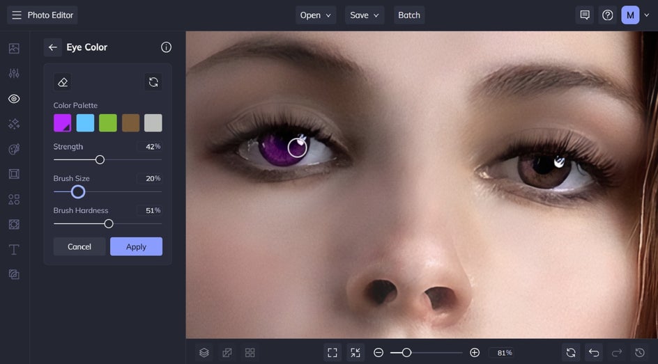Viewport: 658px width, 364px height.
Task: Cancel the Eye Color changes
Action: coord(79,246)
